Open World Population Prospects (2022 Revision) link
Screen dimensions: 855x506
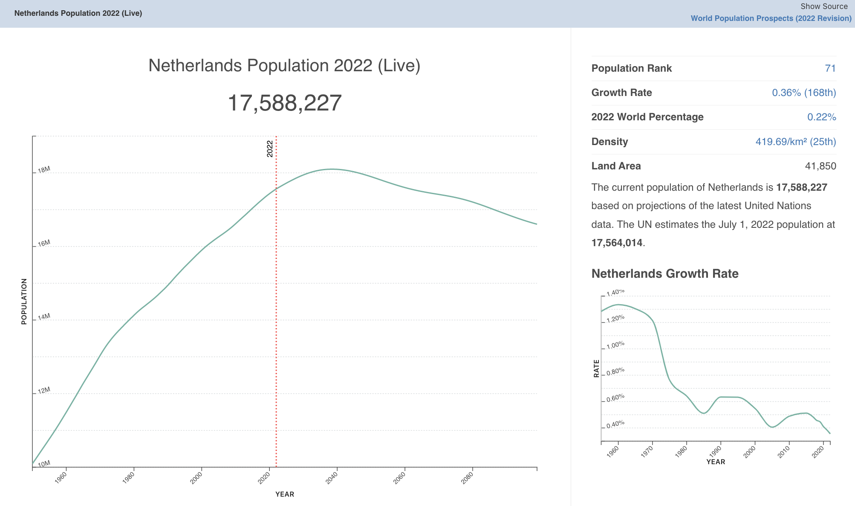(x=771, y=18)
